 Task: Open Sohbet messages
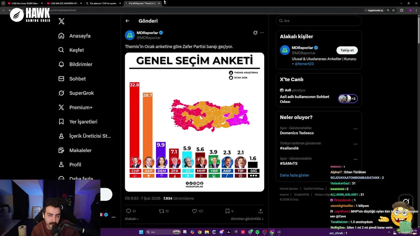[72, 79]
